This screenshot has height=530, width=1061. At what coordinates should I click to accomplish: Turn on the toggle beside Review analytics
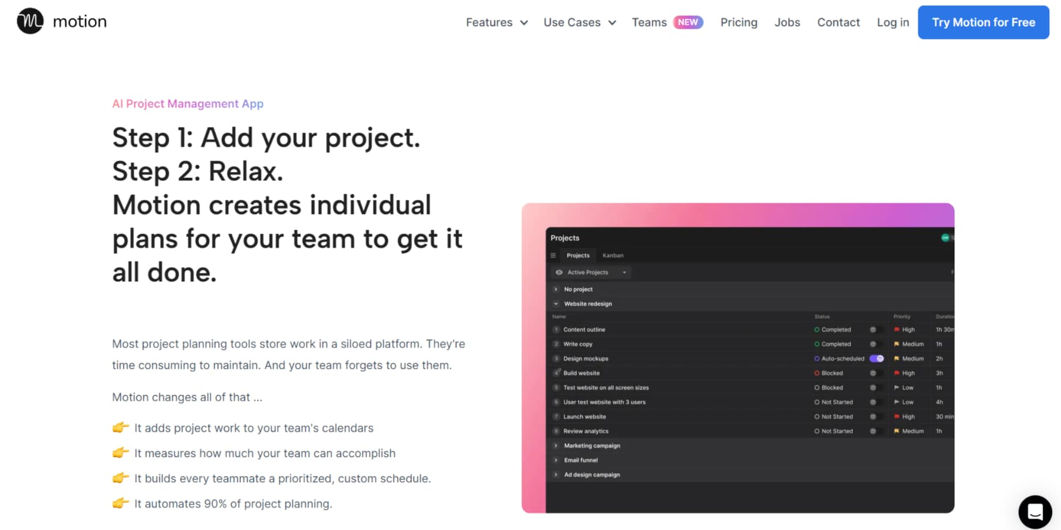[874, 431]
